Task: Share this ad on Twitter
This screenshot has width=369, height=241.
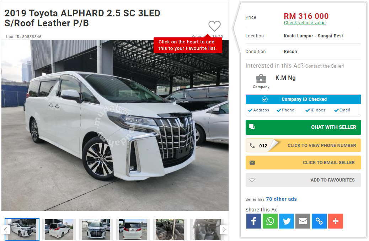Action: [x=287, y=221]
